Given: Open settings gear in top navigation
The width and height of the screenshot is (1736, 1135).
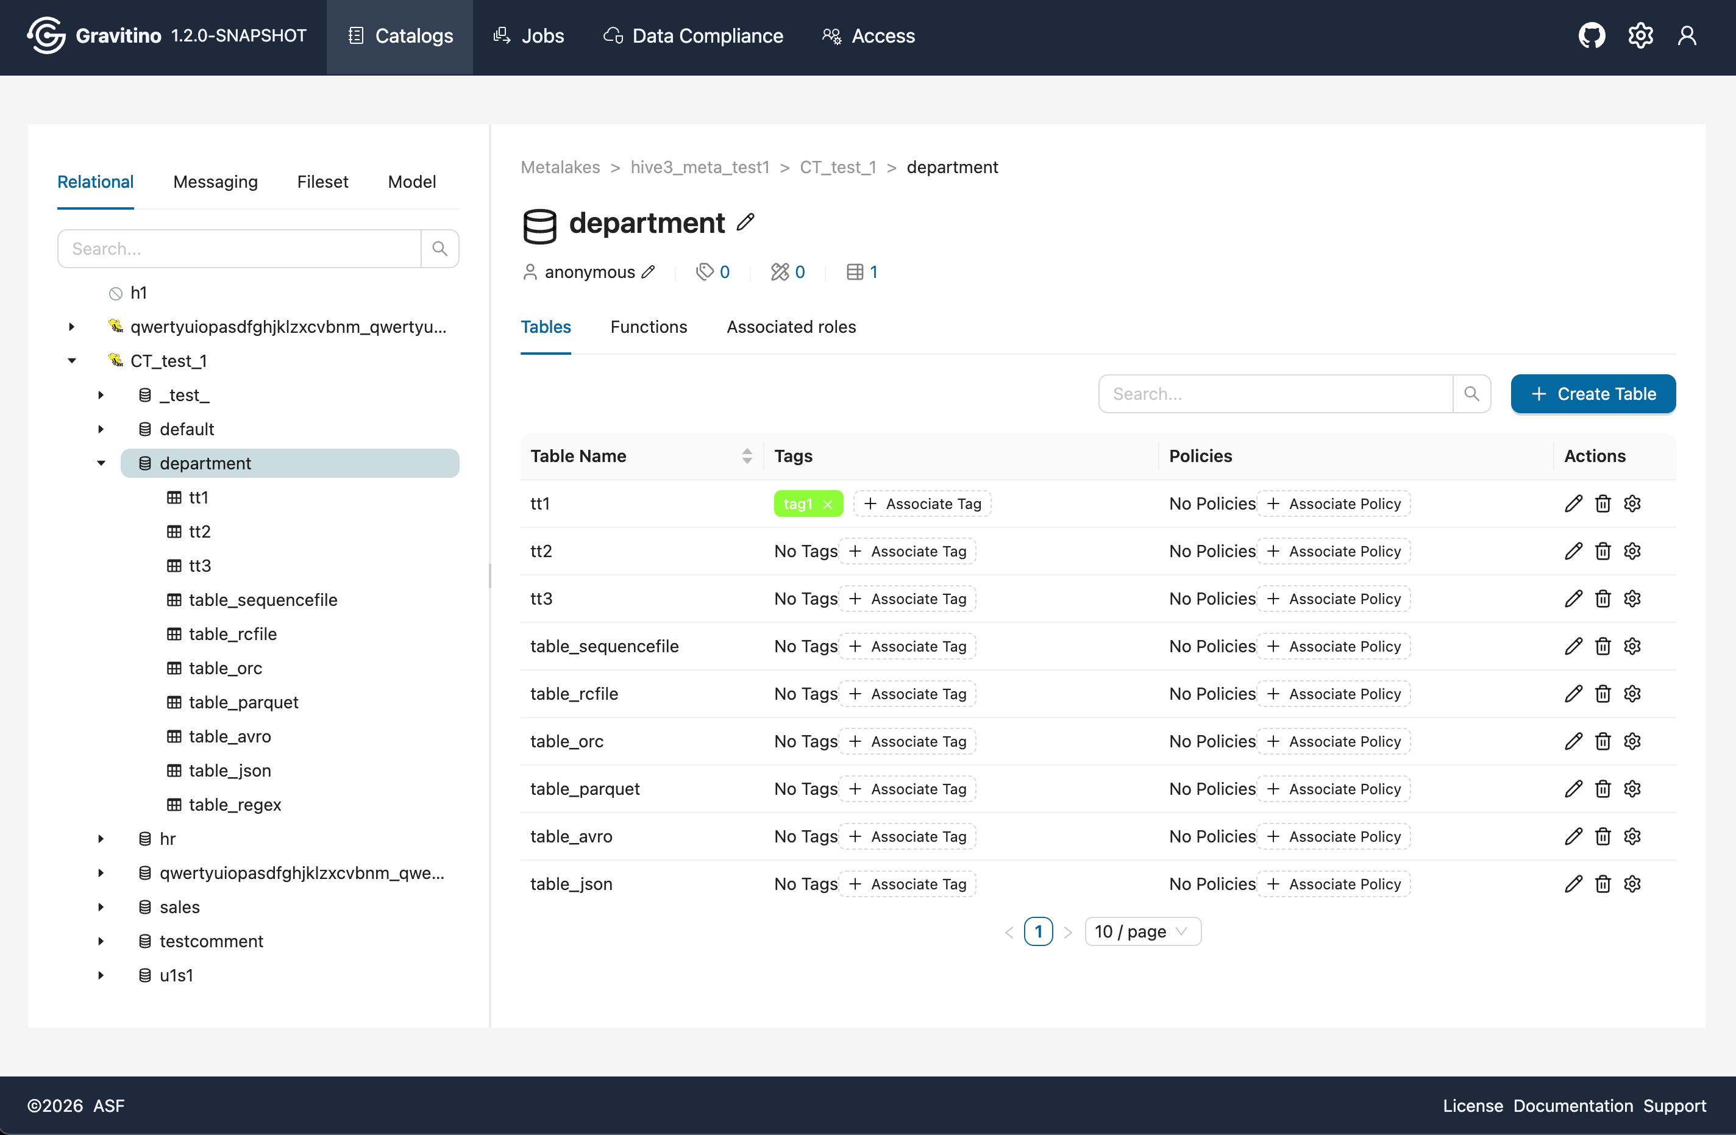Looking at the screenshot, I should click(1640, 36).
